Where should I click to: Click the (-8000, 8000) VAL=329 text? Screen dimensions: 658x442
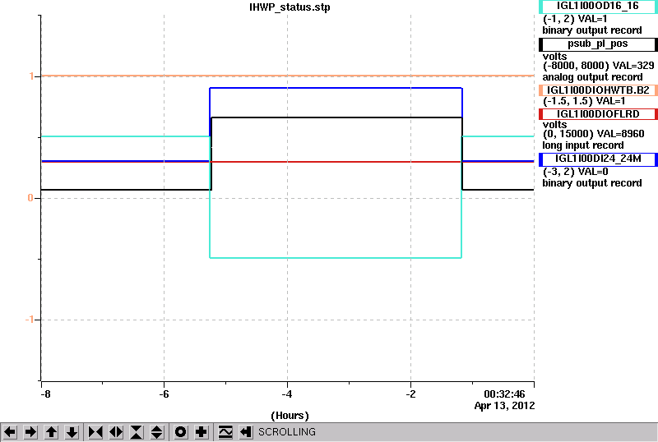pos(599,66)
